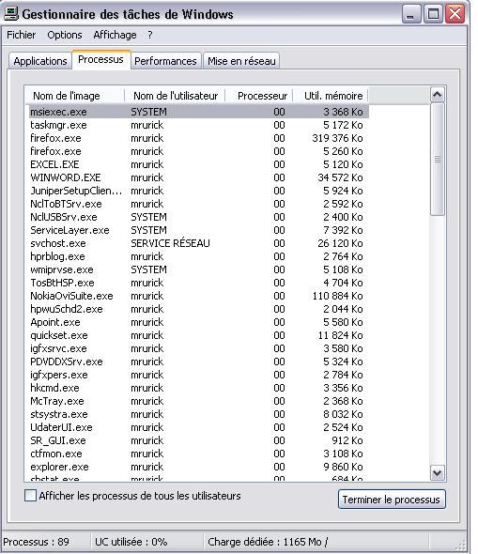Select the quickset.exe process
The height and width of the screenshot is (554, 478).
(198, 335)
